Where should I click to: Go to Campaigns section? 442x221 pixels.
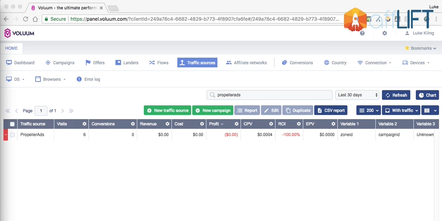[60, 63]
